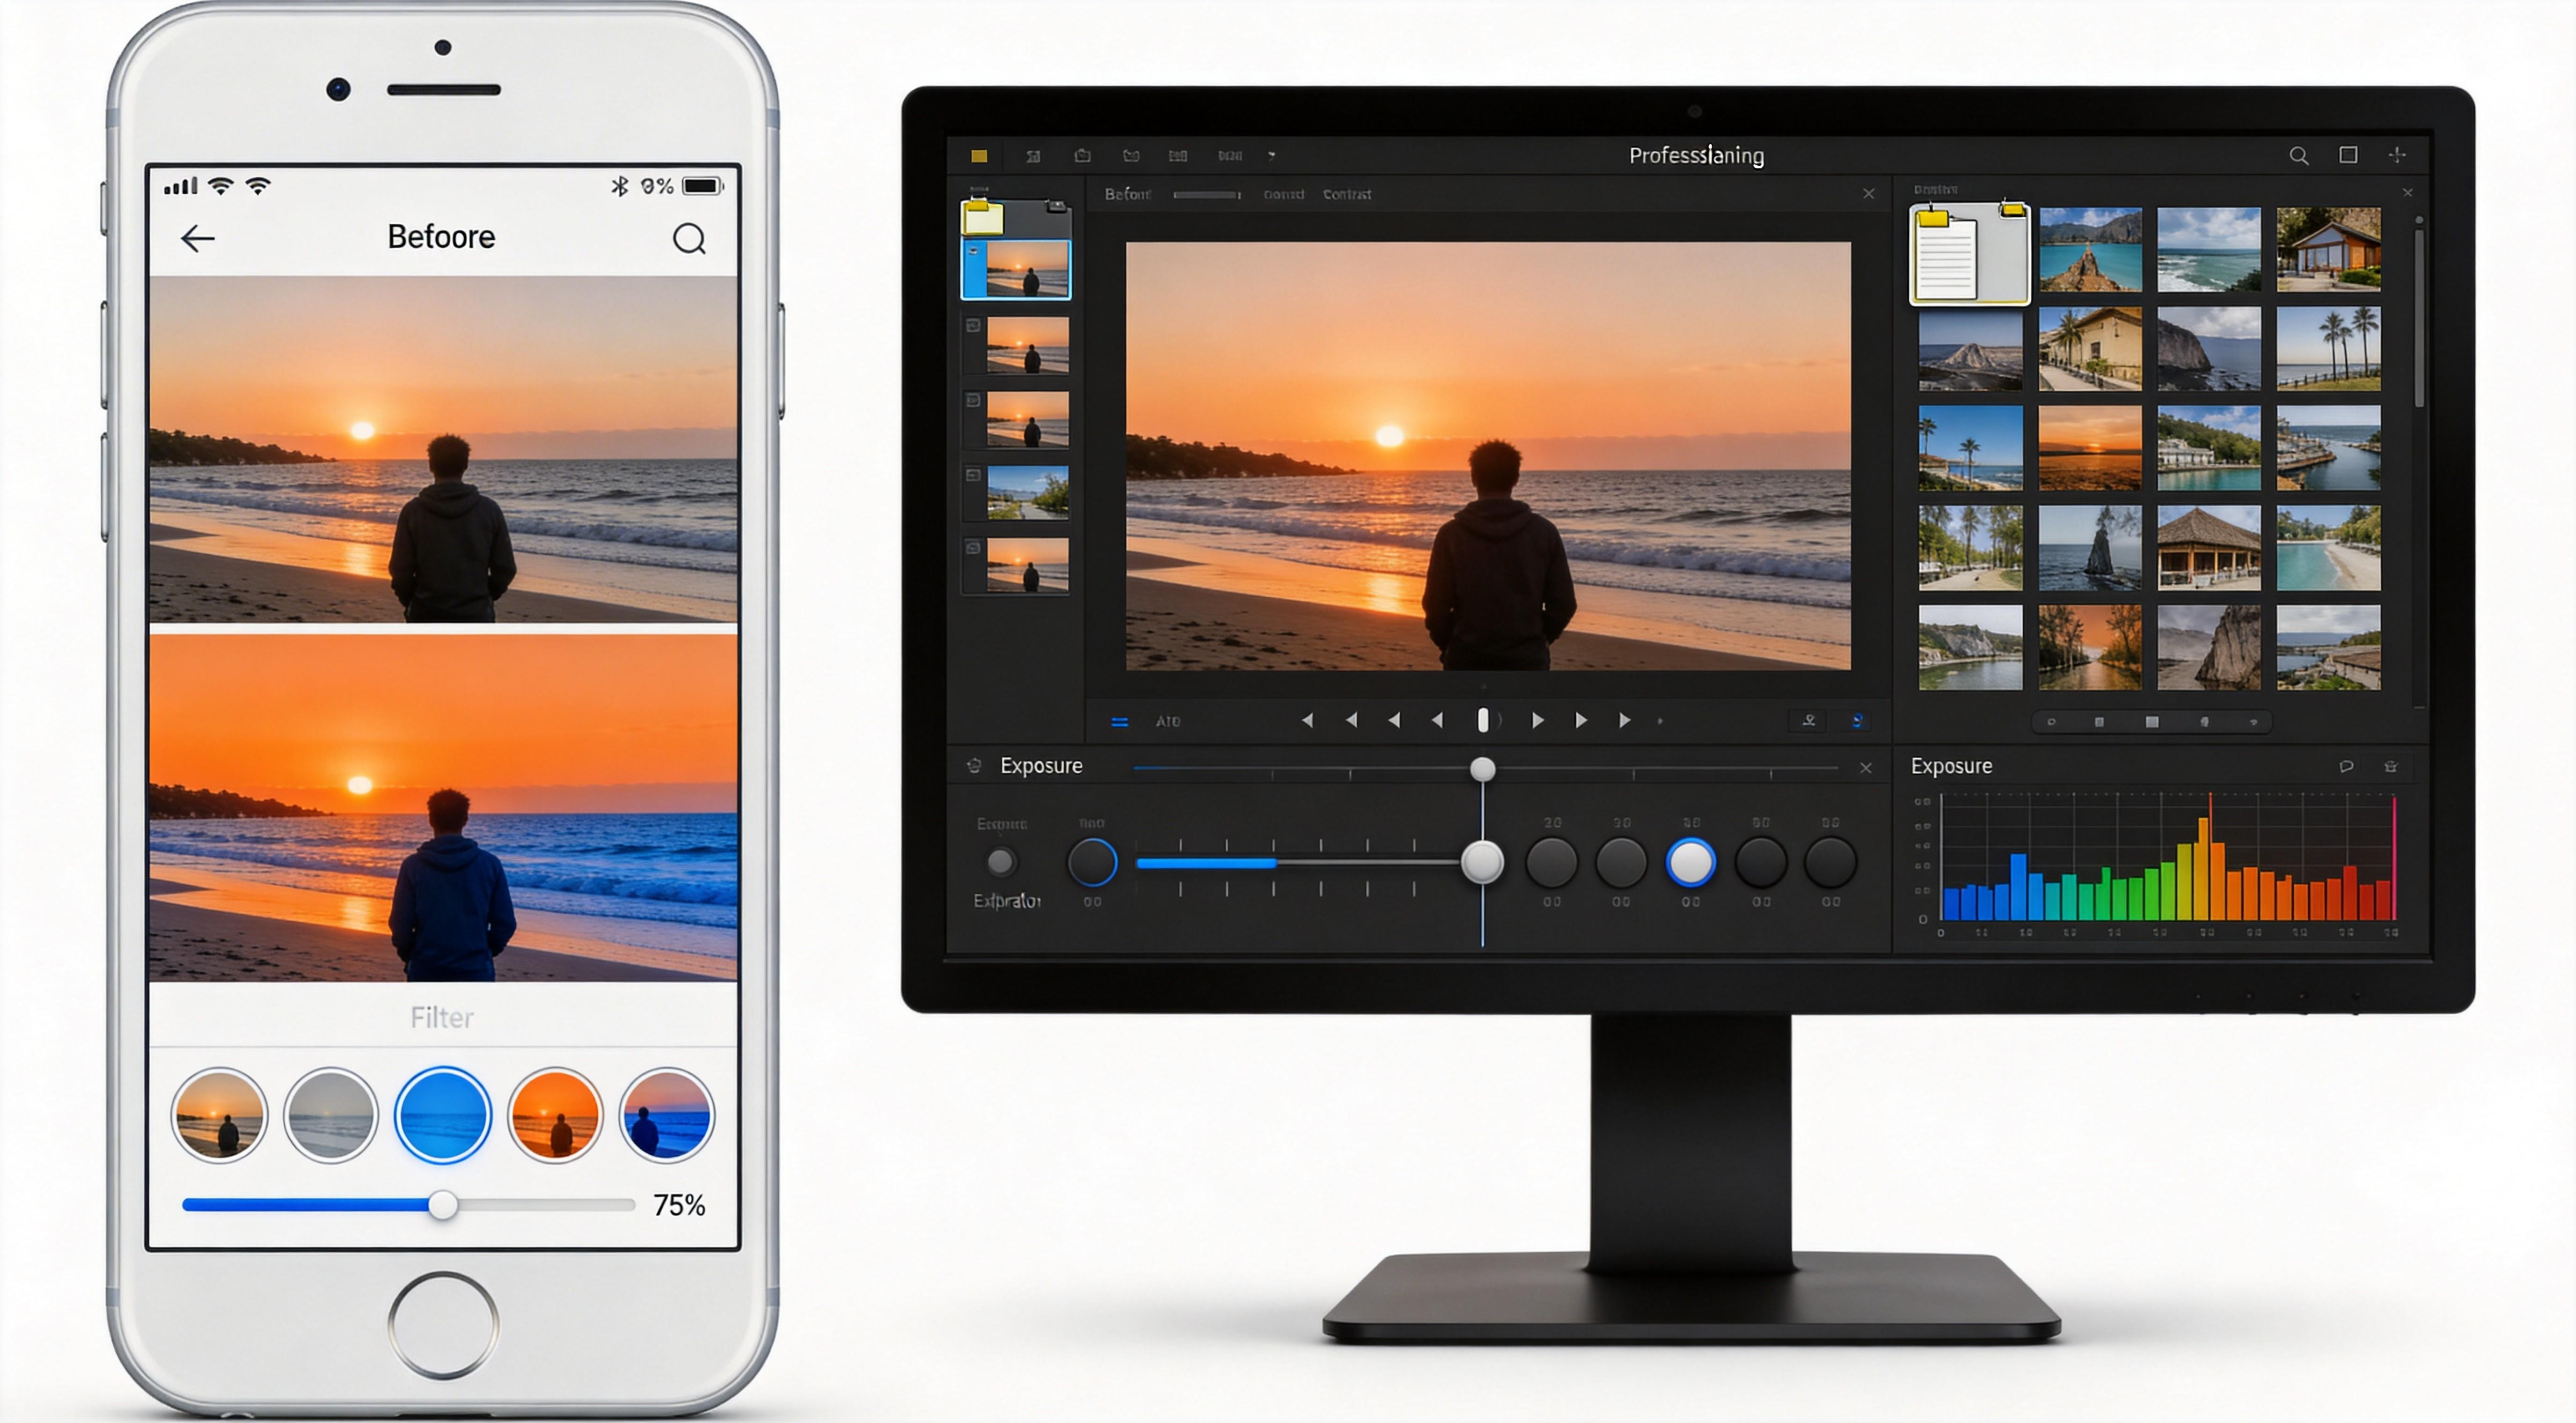
Task: Select the blue highlighted filter circle
Action: (443, 1115)
